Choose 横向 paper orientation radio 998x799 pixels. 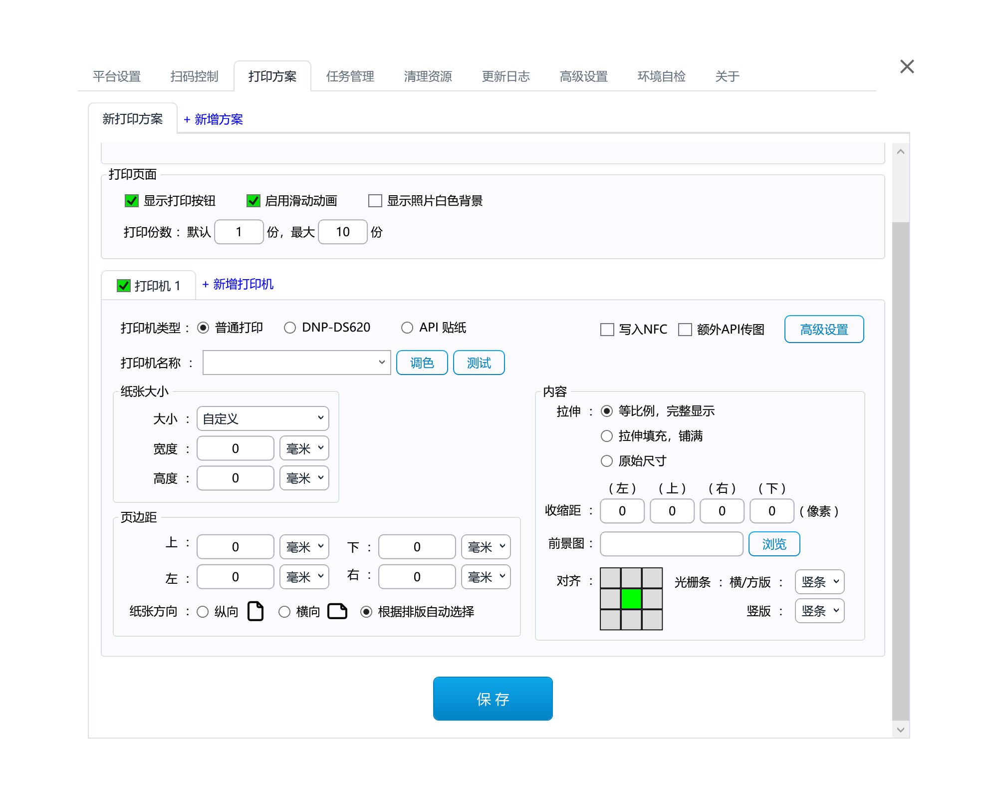point(284,612)
